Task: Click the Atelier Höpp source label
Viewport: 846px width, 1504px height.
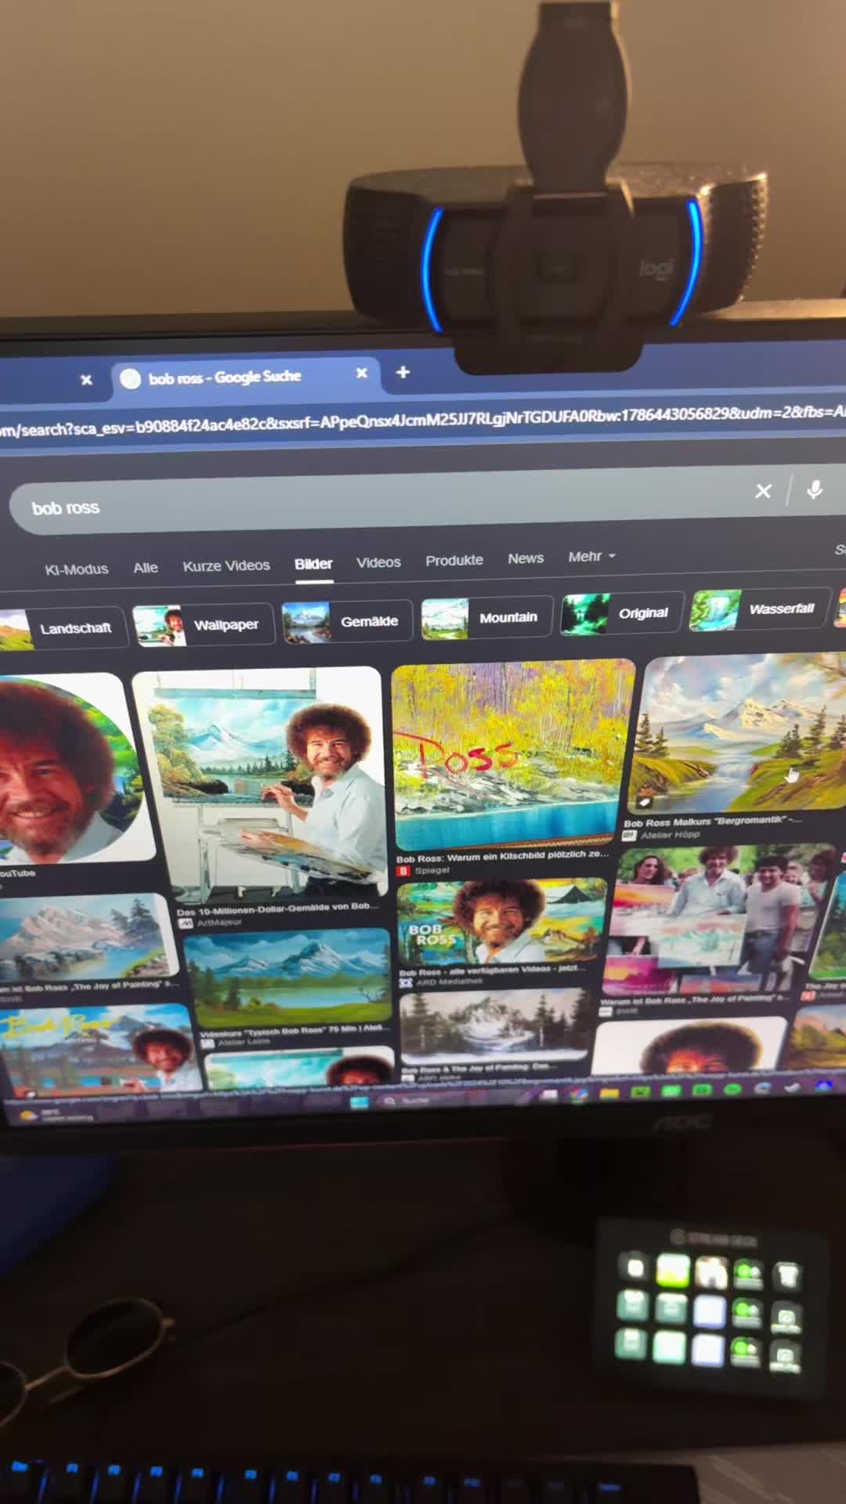Action: [670, 835]
